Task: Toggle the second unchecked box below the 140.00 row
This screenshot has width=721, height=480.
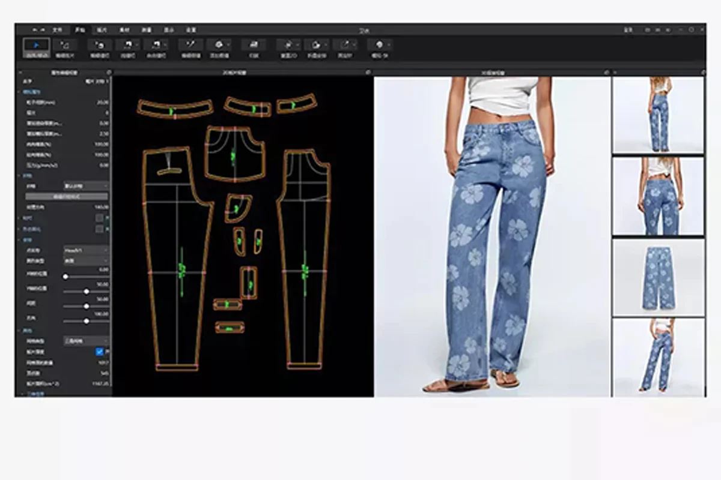Action: [99, 228]
